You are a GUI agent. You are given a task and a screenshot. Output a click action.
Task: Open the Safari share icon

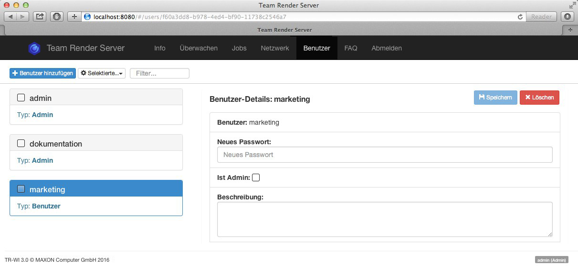pyautogui.click(x=40, y=17)
